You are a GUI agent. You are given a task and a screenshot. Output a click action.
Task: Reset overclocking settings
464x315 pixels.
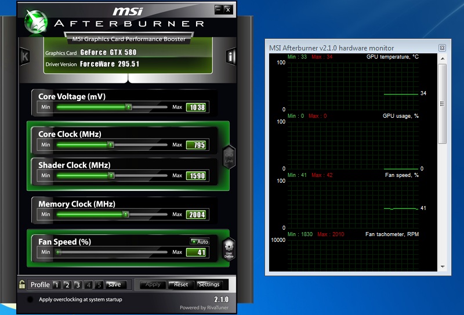pyautogui.click(x=181, y=284)
